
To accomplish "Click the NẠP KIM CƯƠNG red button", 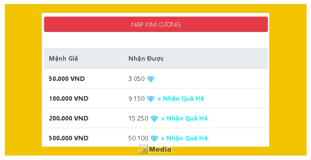I will pos(156,24).
